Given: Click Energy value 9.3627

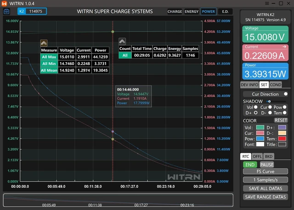Looking at the screenshot, I should click(175, 55).
